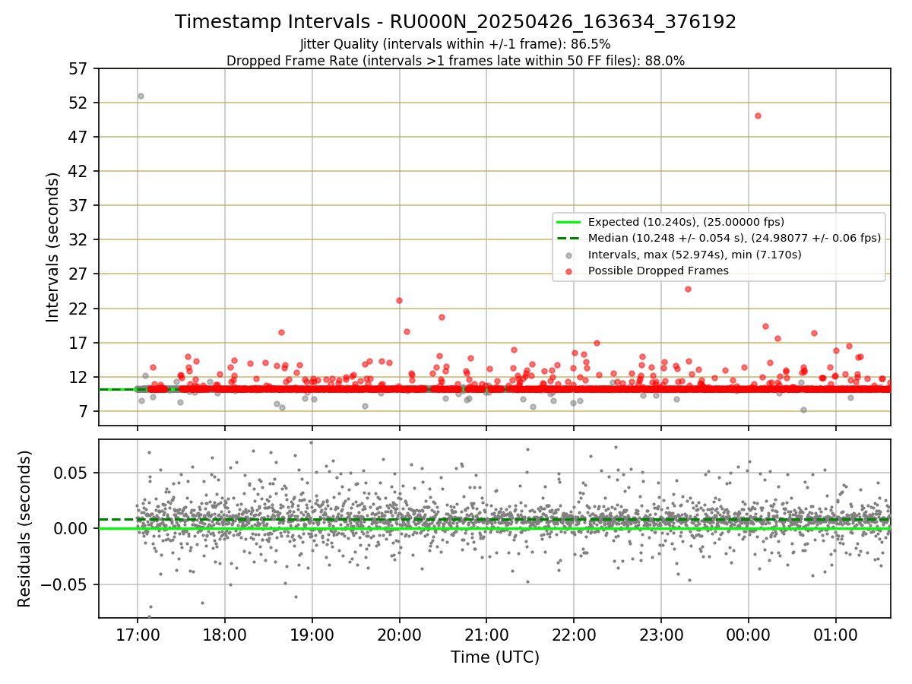Click the gray marker sample in the legend
Screen dimensions: 912x684
(568, 255)
